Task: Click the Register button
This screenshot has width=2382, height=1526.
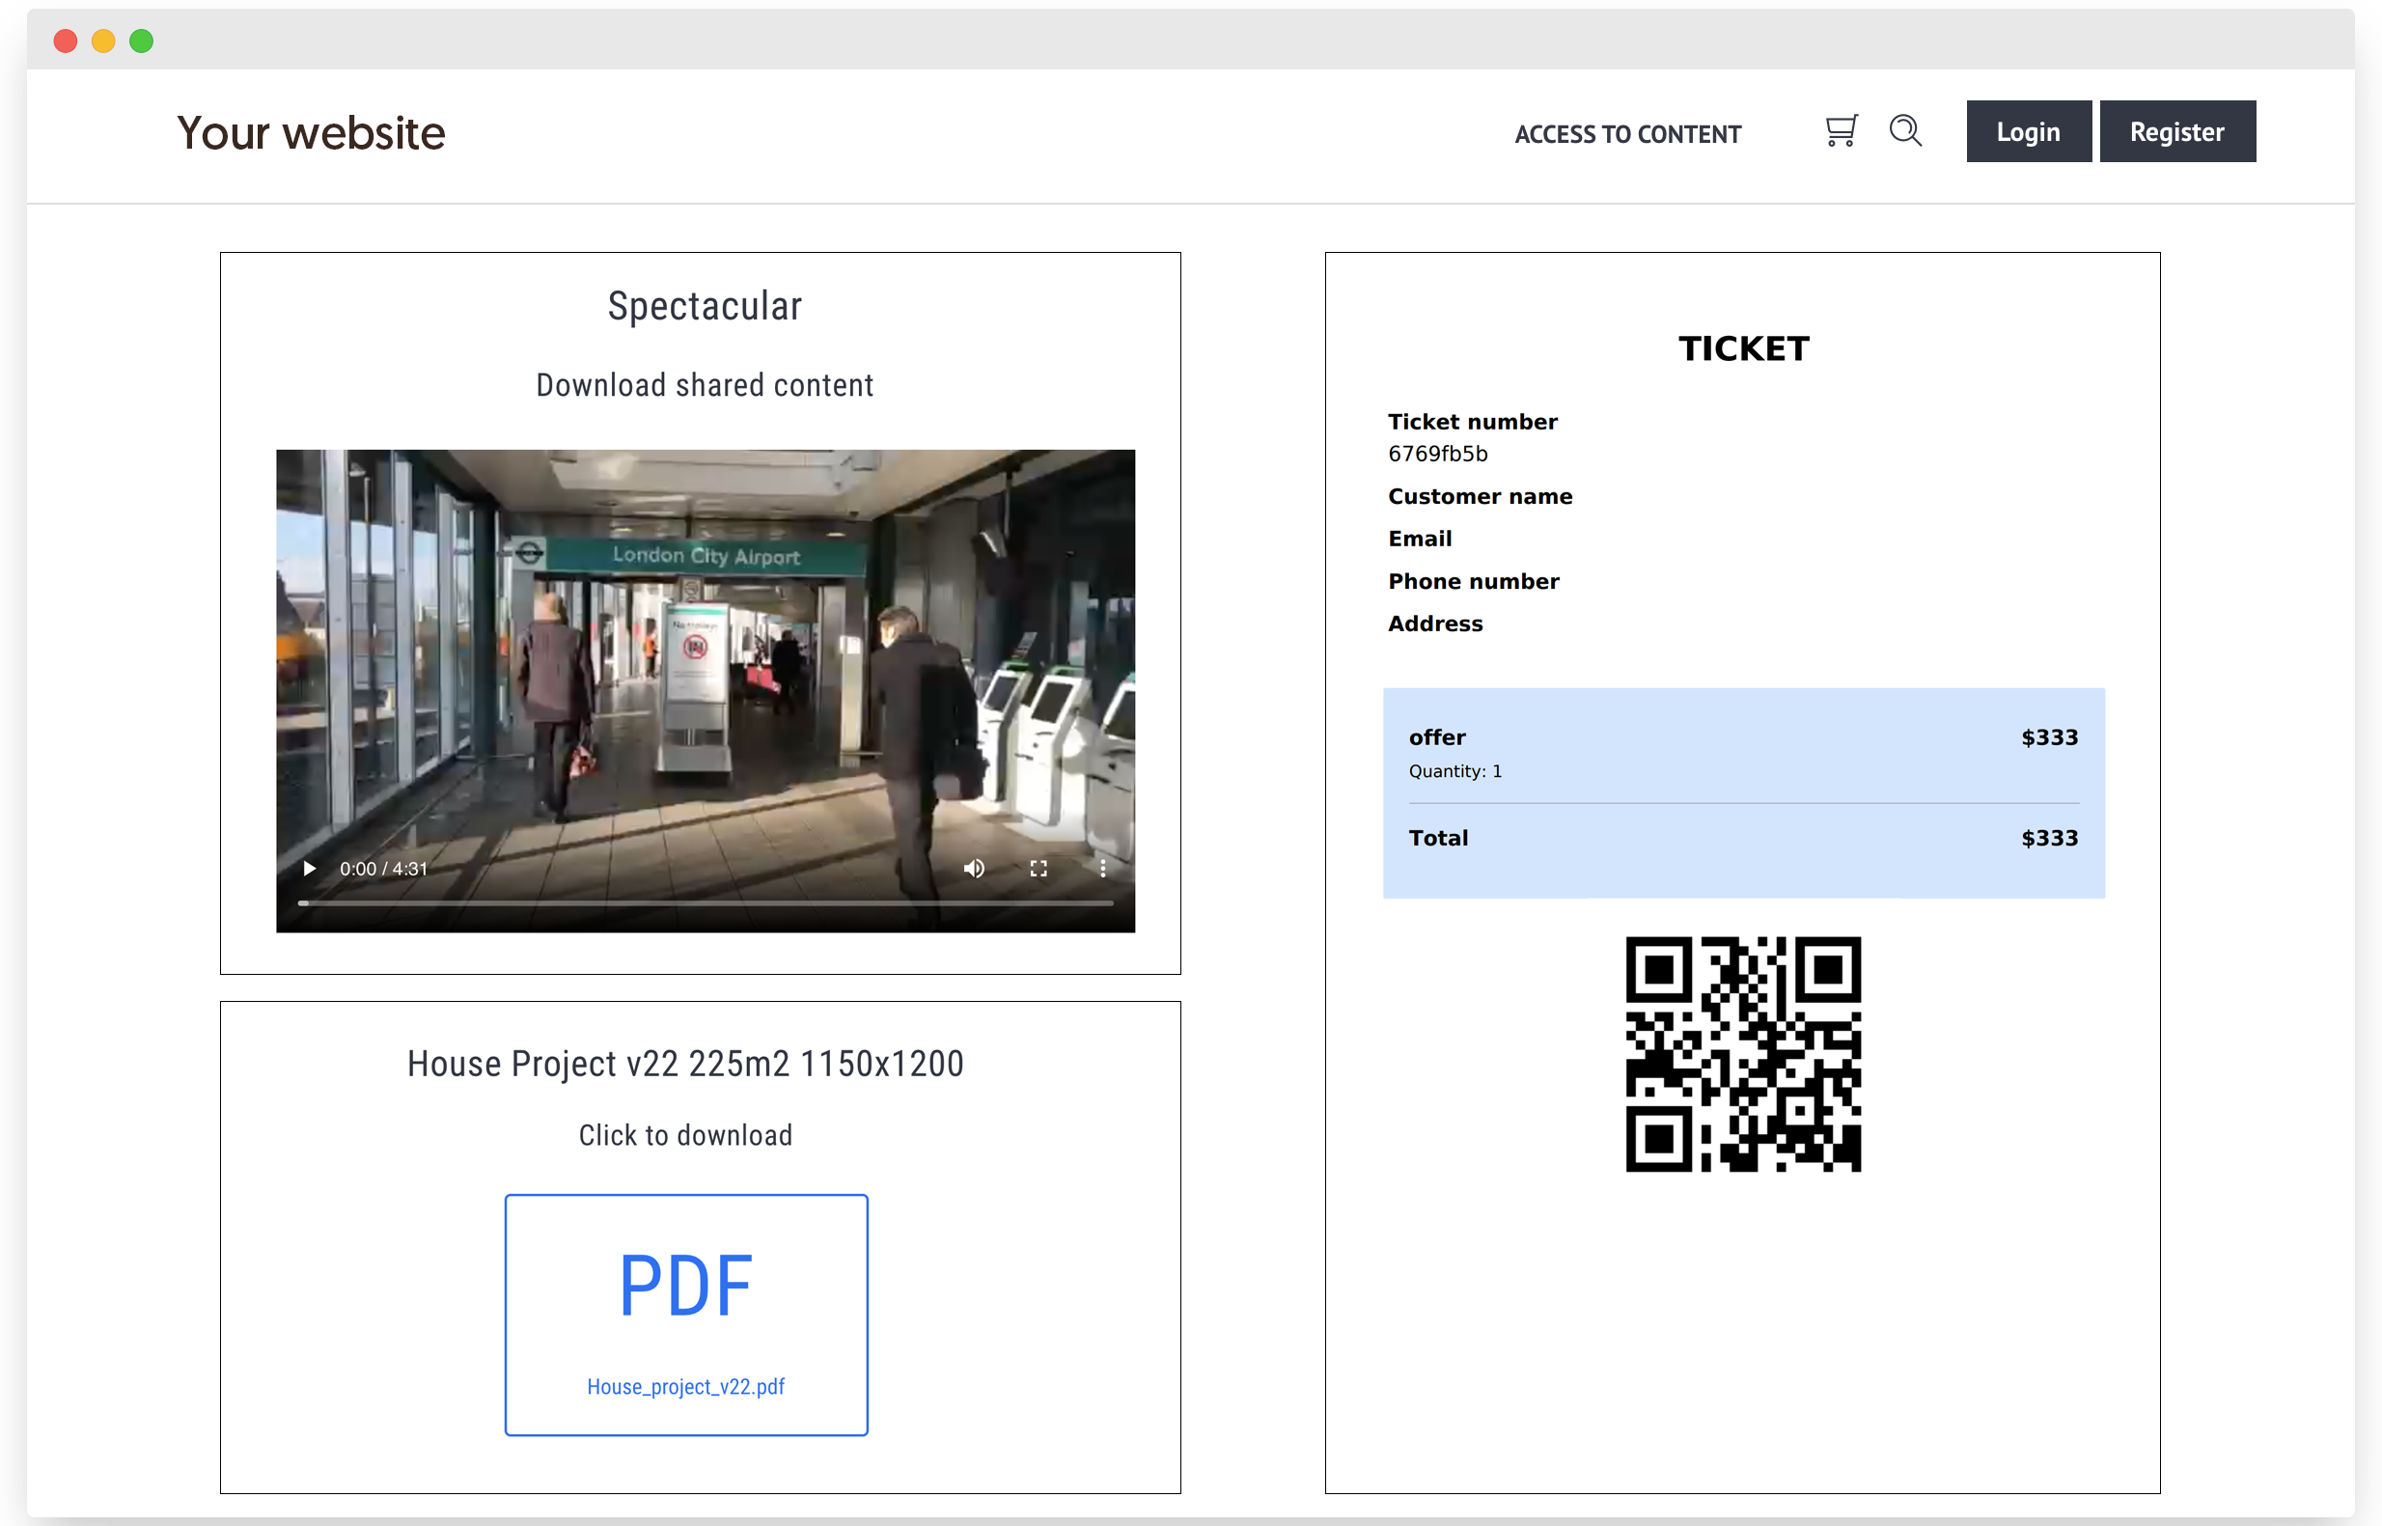Action: click(2176, 132)
